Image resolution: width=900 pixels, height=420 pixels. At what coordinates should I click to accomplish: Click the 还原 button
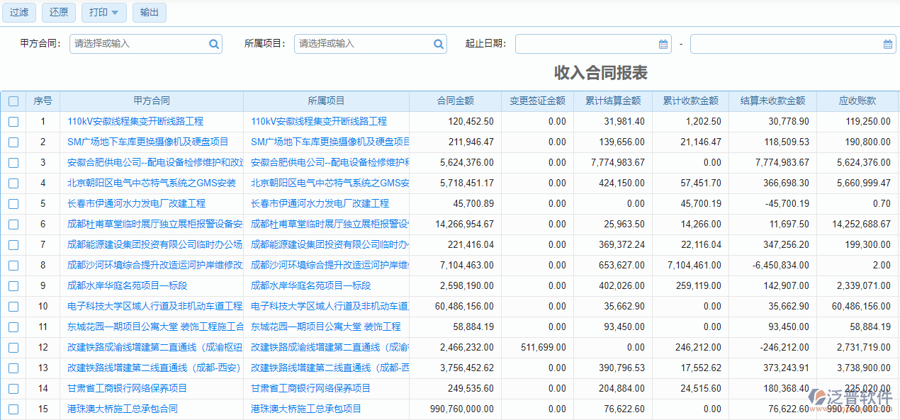(58, 12)
